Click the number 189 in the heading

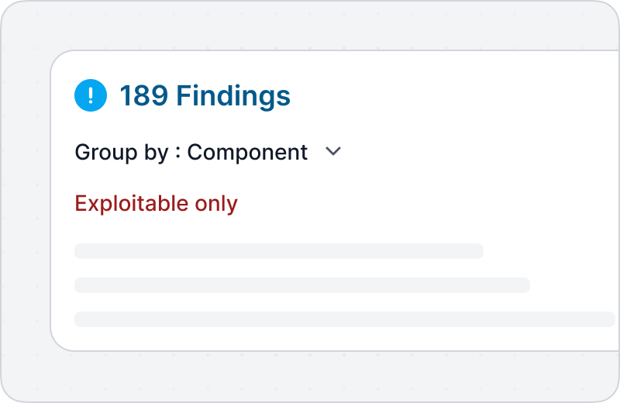click(143, 96)
